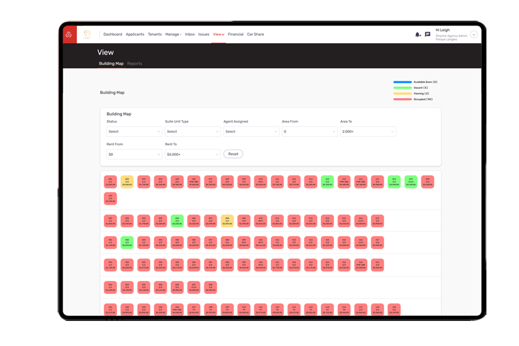The height and width of the screenshot is (346, 519).
Task: Expand the Manage menu in navigation bar
Action: point(173,34)
